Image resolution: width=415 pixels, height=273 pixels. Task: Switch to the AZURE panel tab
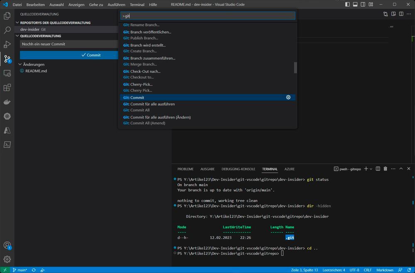pos(289,169)
